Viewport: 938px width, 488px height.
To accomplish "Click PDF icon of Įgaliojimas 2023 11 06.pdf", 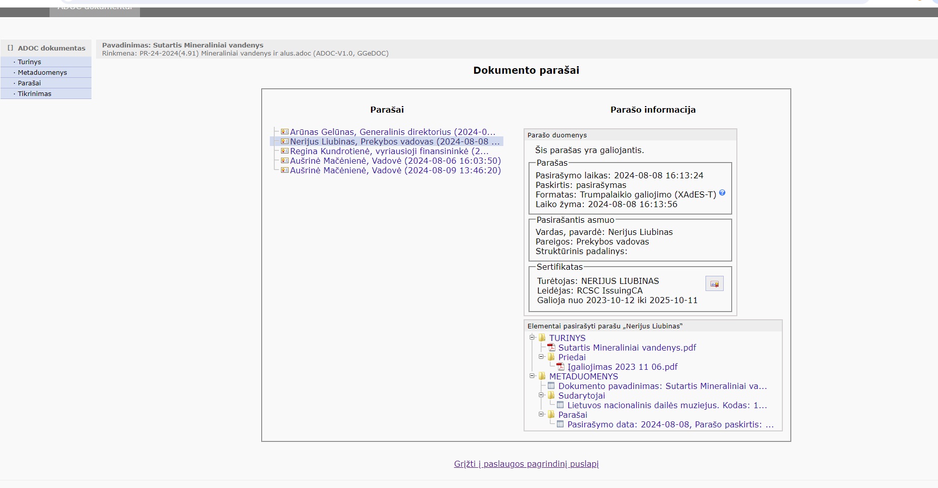I will pyautogui.click(x=560, y=367).
